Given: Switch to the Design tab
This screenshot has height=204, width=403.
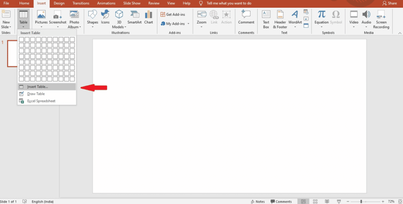Looking at the screenshot, I should 59,3.
